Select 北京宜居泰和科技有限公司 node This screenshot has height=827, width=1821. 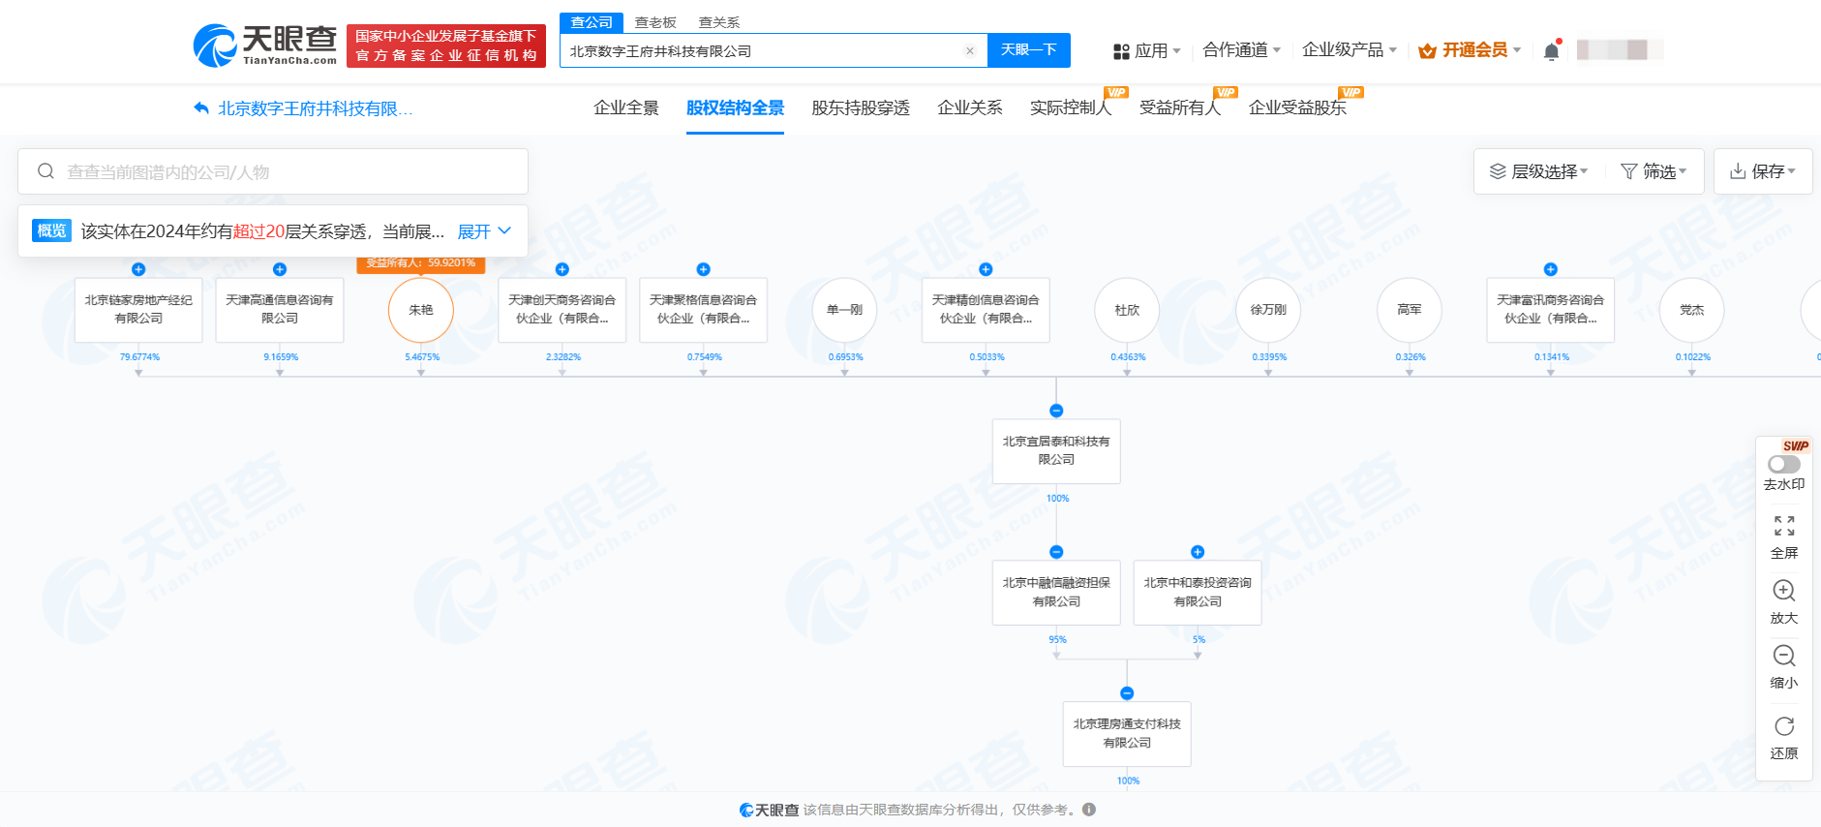[x=1056, y=451]
